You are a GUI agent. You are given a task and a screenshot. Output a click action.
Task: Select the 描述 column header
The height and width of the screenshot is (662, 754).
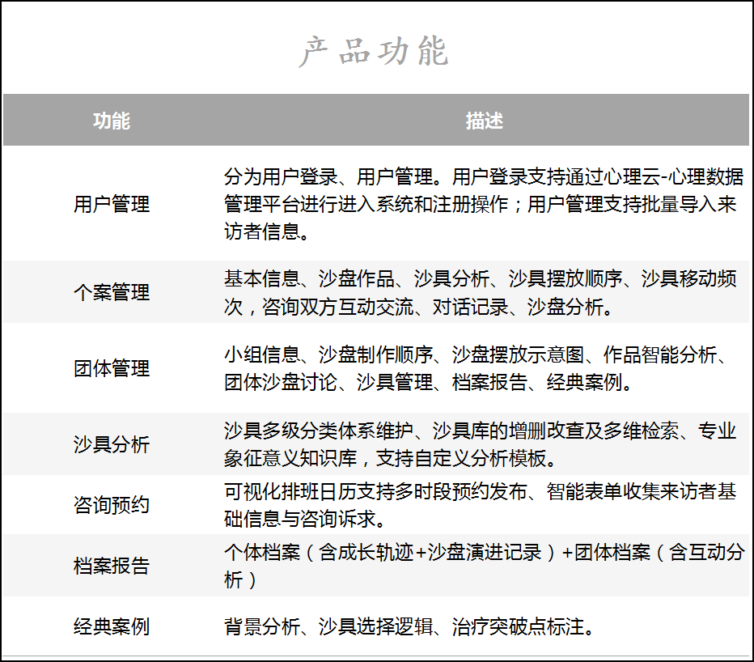(484, 121)
